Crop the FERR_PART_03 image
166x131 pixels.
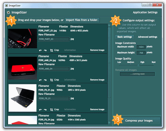tap(54, 50)
